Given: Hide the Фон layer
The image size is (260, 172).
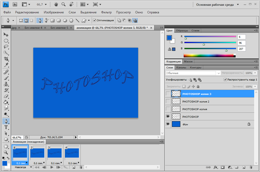Looking at the screenshot, I should [168, 124].
